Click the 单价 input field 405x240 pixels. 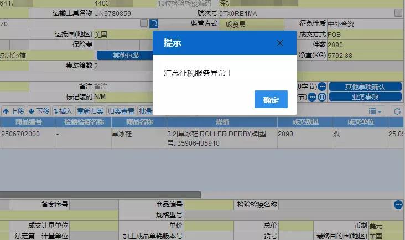tap(209, 226)
